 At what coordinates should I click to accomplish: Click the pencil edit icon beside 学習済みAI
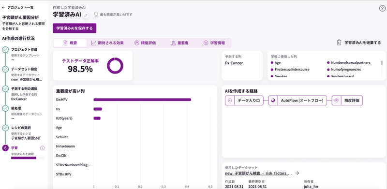point(86,15)
